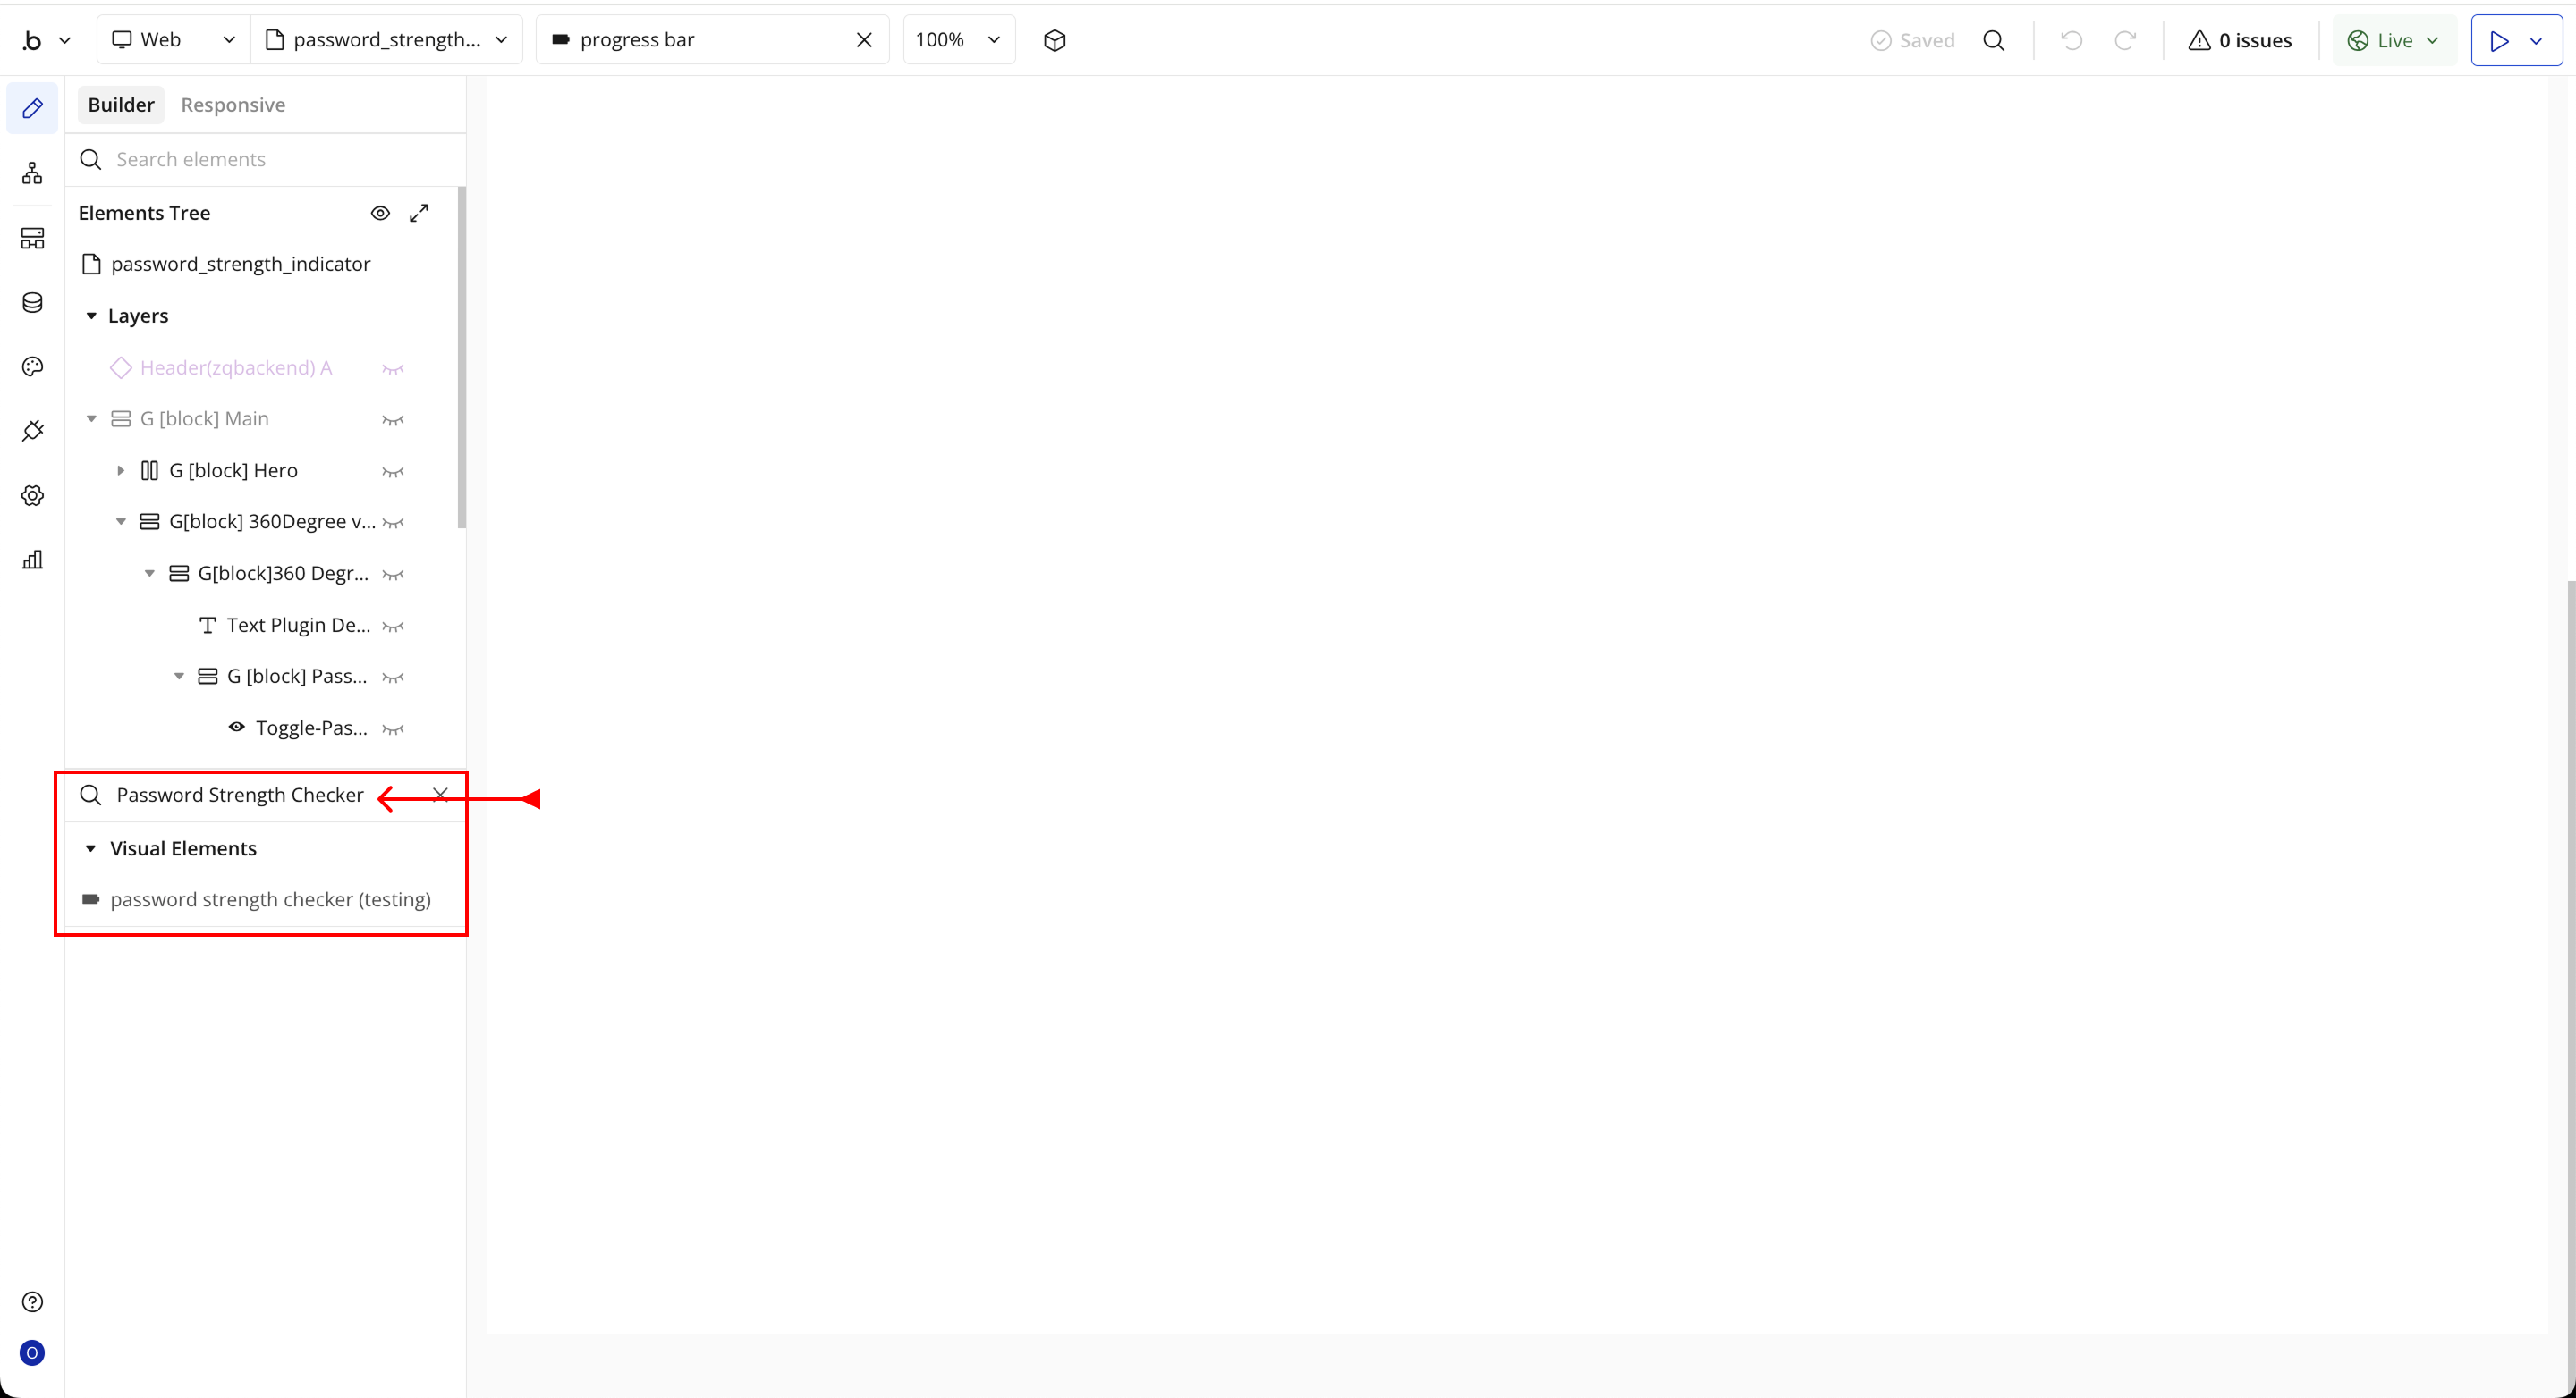Switch to the Responsive tab

pyautogui.click(x=233, y=105)
